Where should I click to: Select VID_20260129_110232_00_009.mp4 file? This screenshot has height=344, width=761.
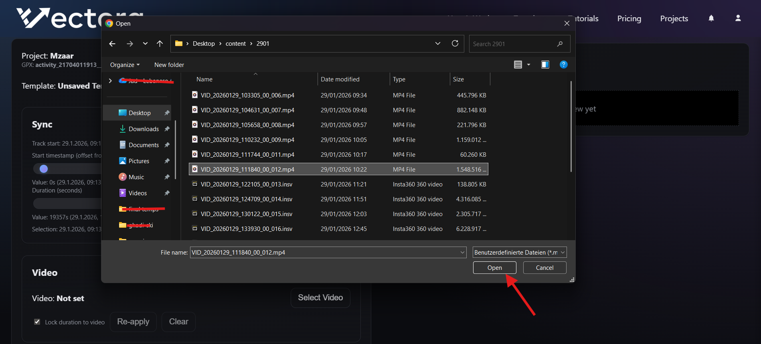click(338, 140)
